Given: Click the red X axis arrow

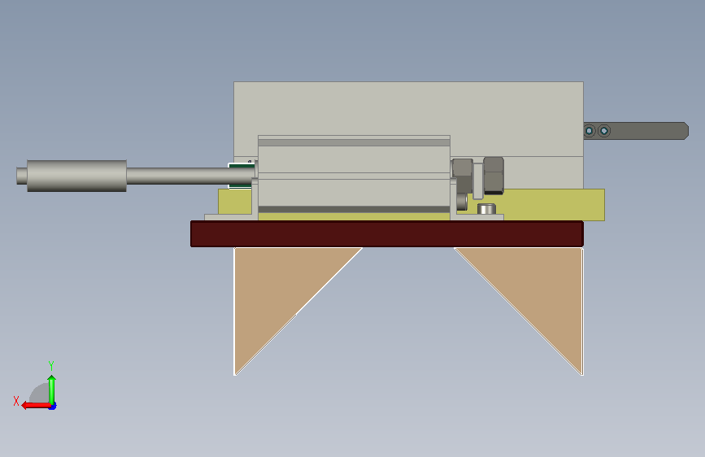Looking at the screenshot, I should (36, 406).
